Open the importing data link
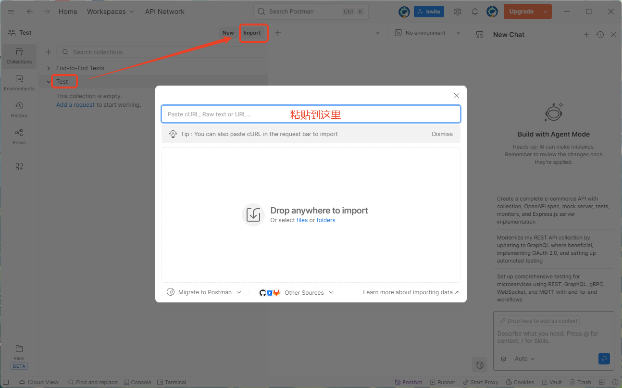The height and width of the screenshot is (388, 622). (x=433, y=292)
